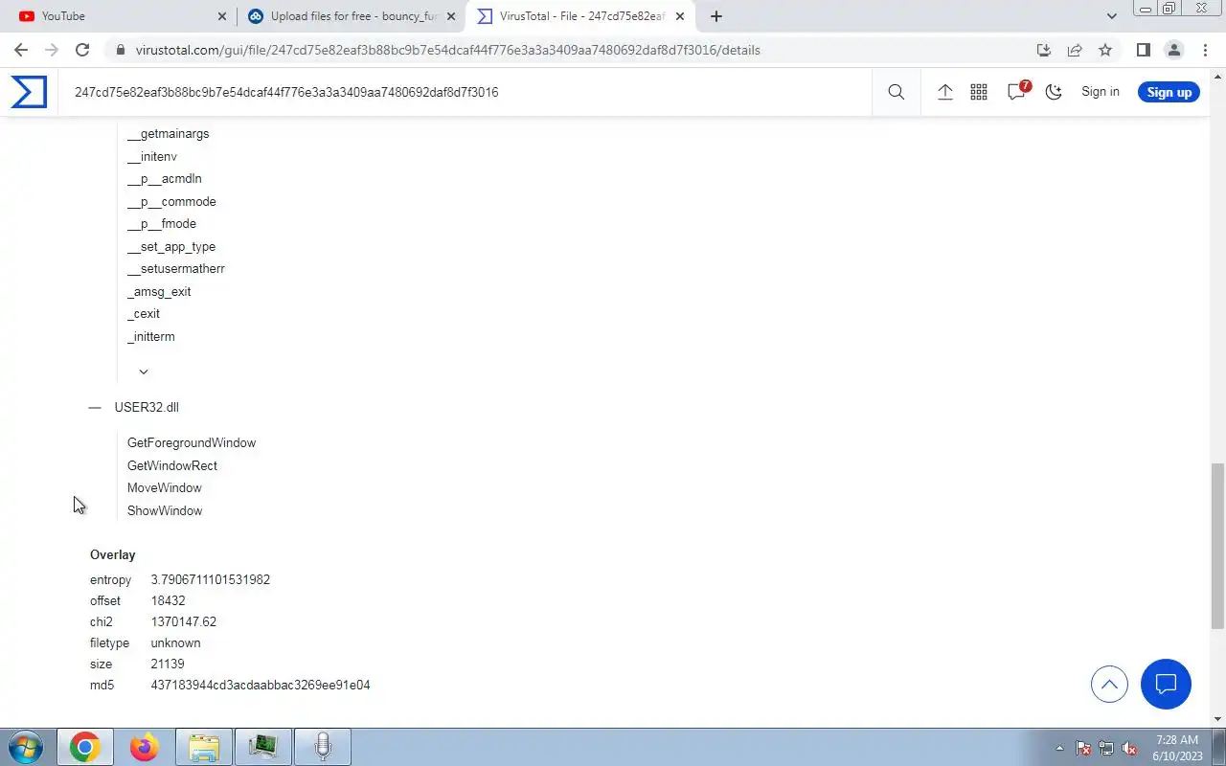
Task: Select the MoveWindow entry
Action: pos(165,488)
